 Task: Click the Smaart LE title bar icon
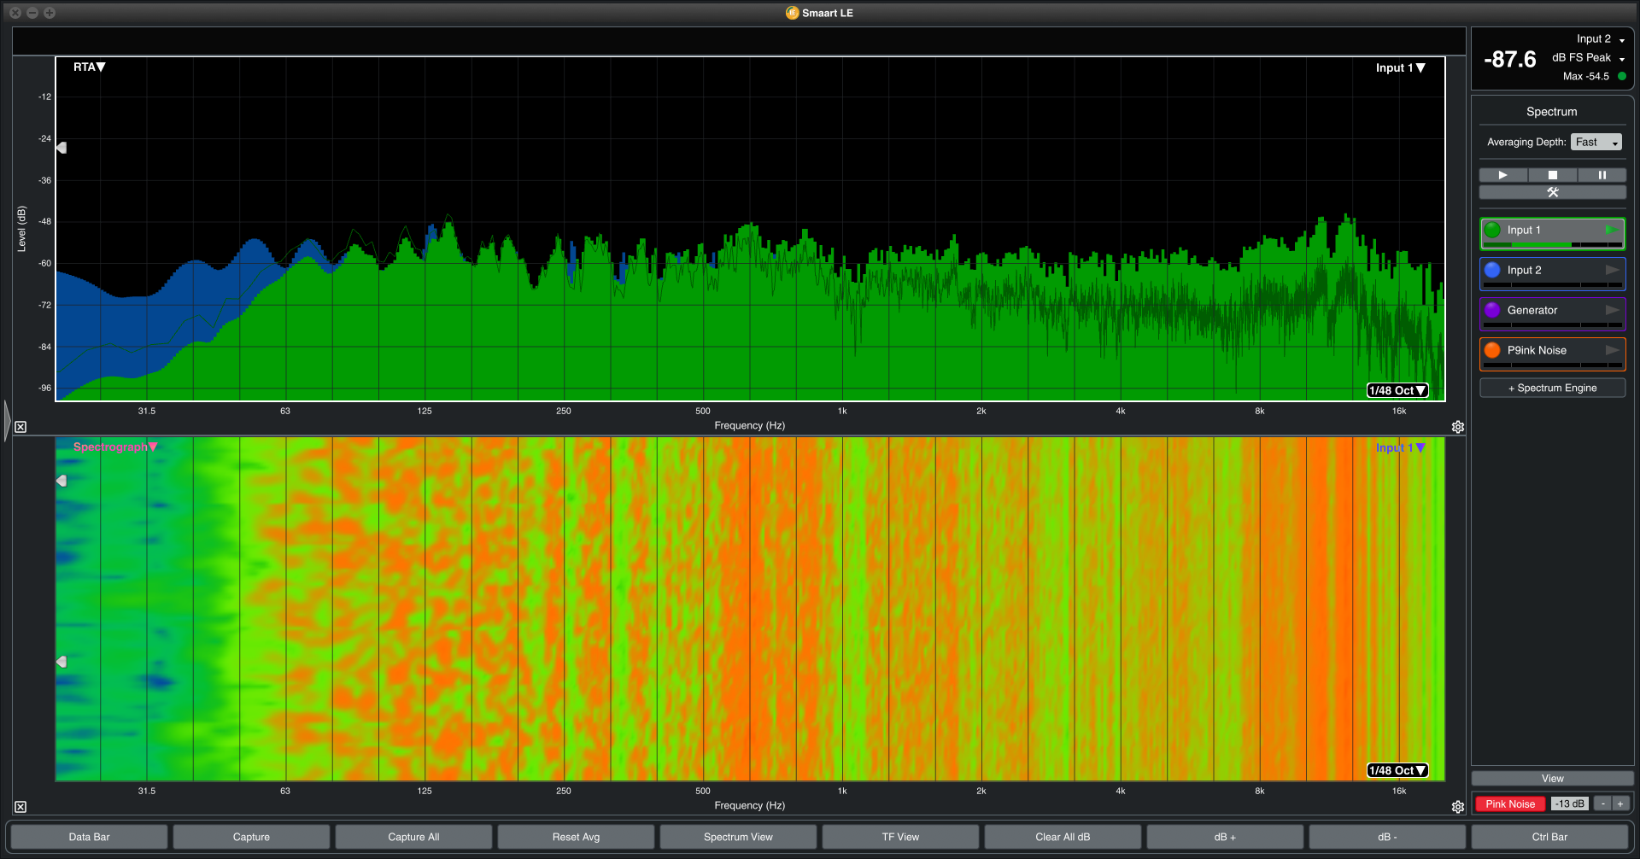[792, 13]
